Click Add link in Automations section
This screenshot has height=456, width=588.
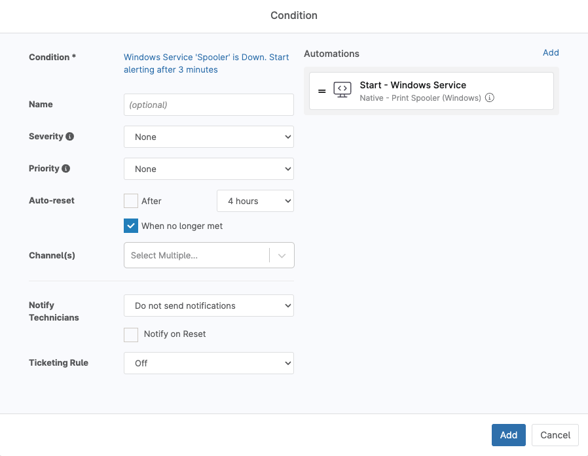551,53
